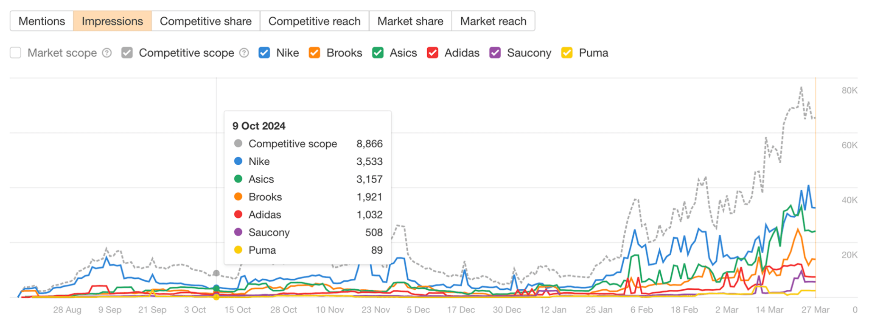
Task: Click the 9 Oct 2024 tooltip heading
Action: (x=259, y=126)
